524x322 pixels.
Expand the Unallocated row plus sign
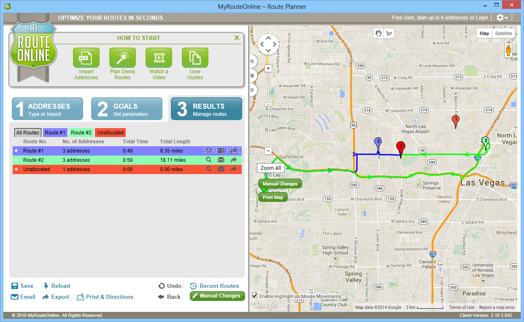tap(16, 169)
